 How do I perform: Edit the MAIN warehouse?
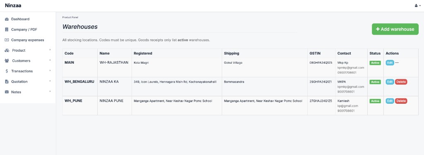(390, 63)
